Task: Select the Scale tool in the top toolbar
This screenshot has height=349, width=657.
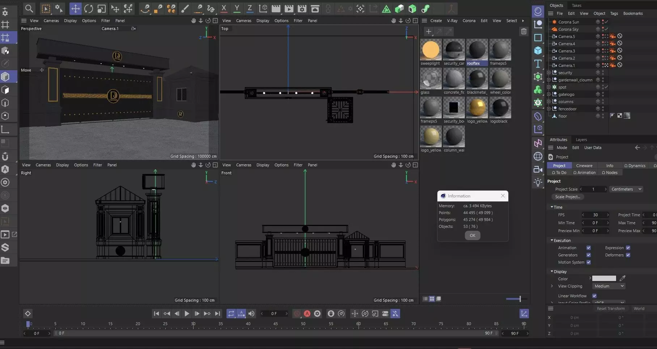Action: coord(102,8)
